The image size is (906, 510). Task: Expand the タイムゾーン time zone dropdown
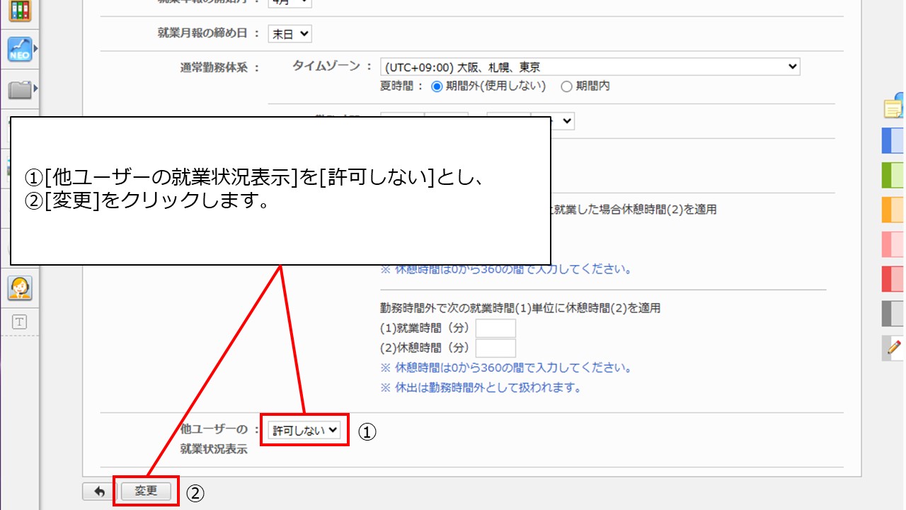pyautogui.click(x=590, y=67)
